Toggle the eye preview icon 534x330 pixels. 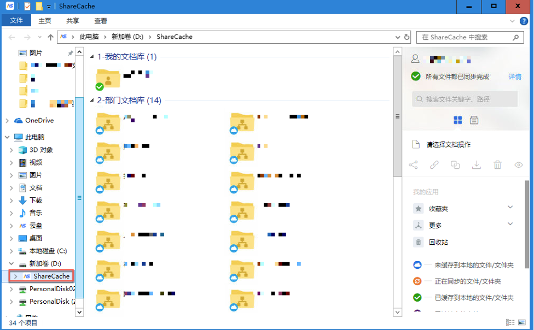(x=519, y=164)
